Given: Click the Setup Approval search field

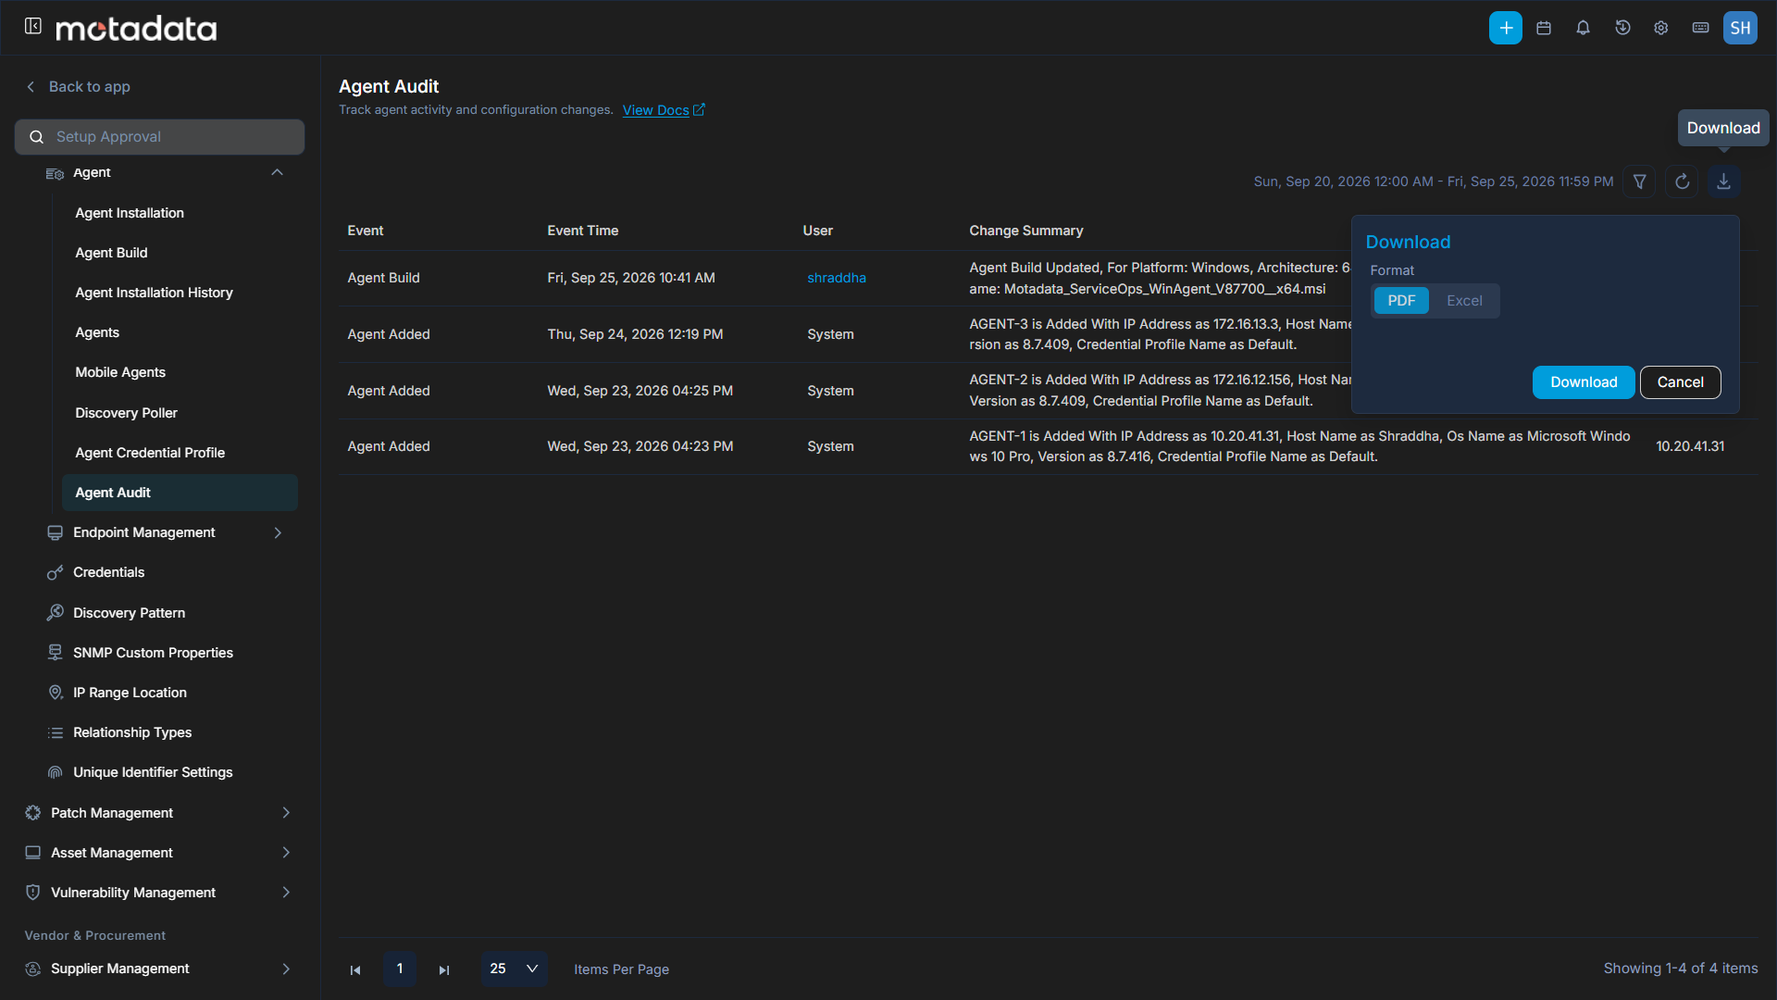Looking at the screenshot, I should coord(159,137).
